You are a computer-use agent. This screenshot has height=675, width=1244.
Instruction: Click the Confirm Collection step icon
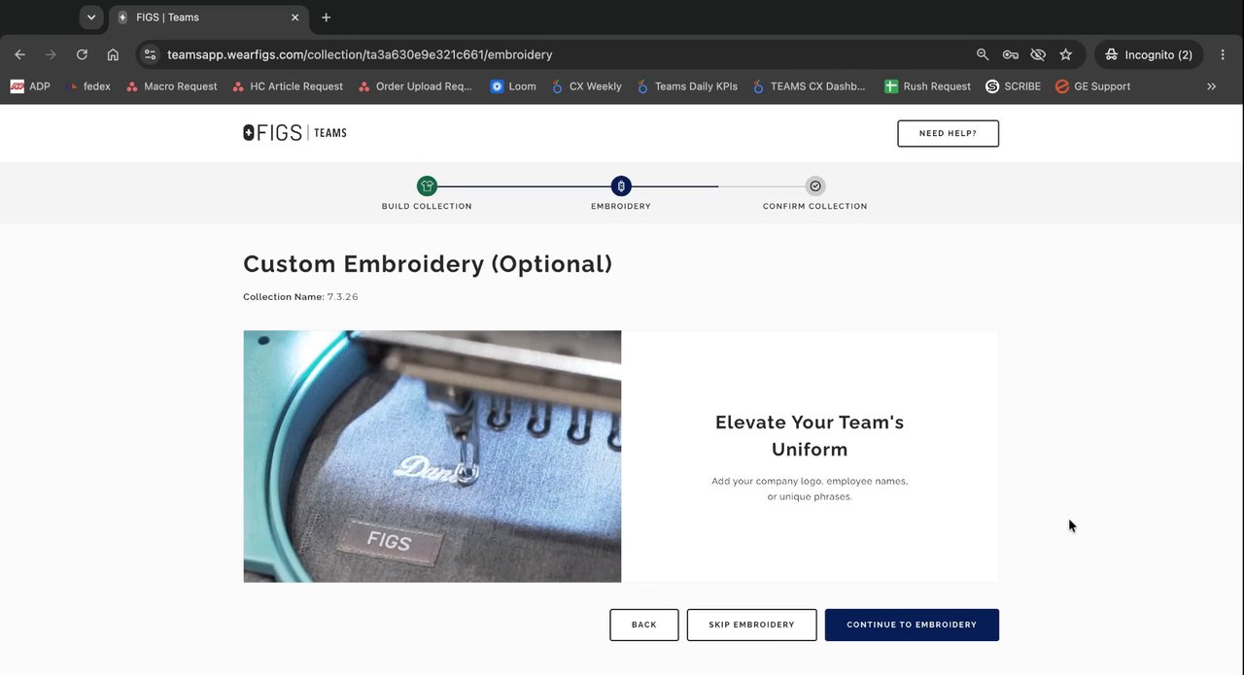[x=815, y=186]
